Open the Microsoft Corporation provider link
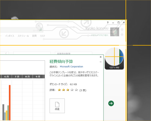This screenshot has height=121, width=151. [71, 67]
